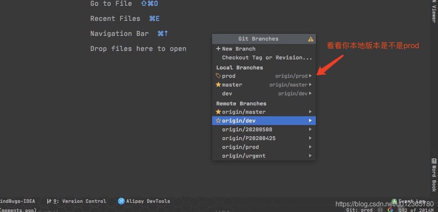
Task: Create a New Branch from the popup
Action: [264, 49]
